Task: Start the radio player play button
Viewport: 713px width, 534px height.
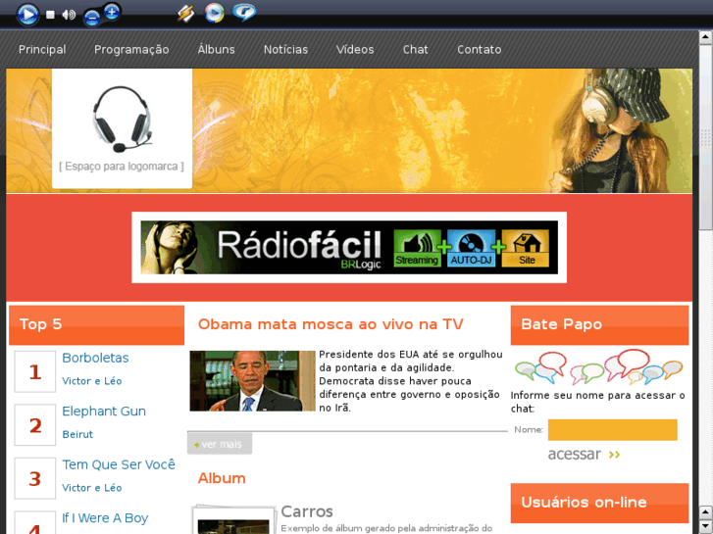Action: pyautogui.click(x=27, y=15)
